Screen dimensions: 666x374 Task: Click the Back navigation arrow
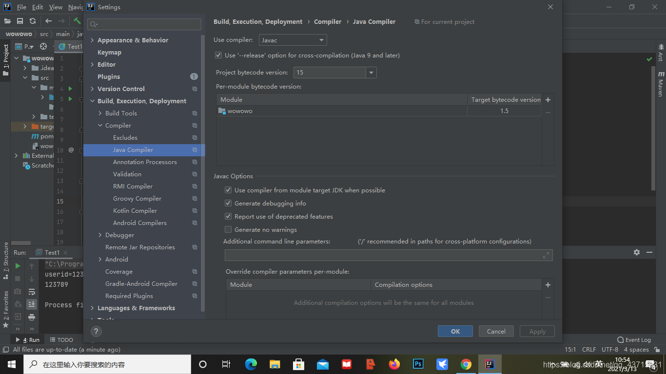coord(48,21)
